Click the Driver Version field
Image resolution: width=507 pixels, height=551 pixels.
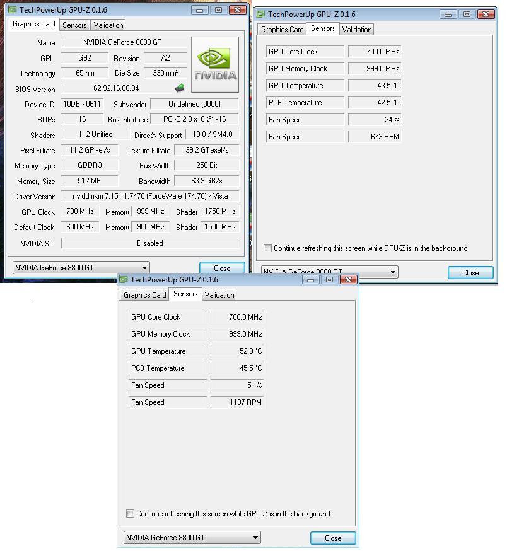tap(150, 195)
